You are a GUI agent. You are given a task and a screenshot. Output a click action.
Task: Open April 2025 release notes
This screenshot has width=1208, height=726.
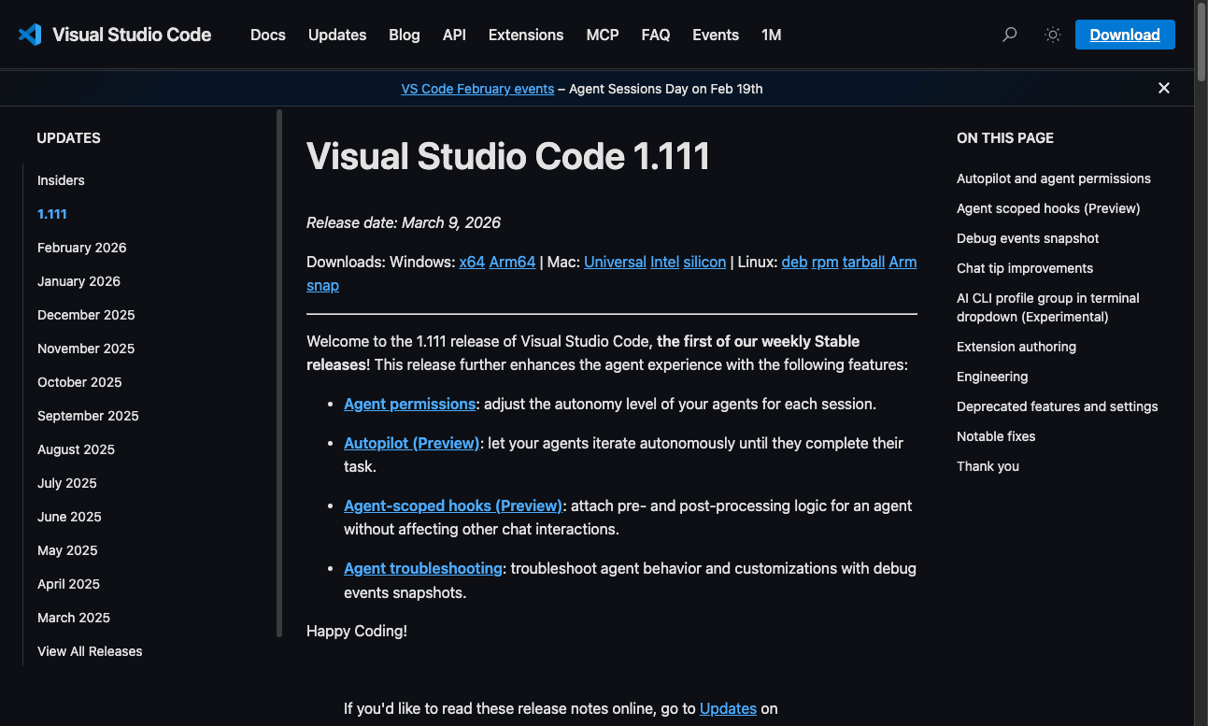(68, 584)
